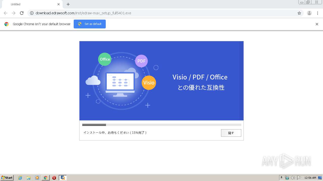Close the Untitled tab
Viewport: 323px width, 181px height.
[59, 4]
